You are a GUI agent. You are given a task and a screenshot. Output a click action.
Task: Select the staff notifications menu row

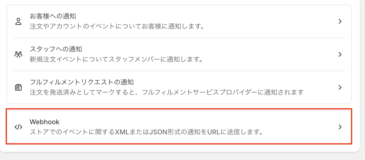(179, 54)
